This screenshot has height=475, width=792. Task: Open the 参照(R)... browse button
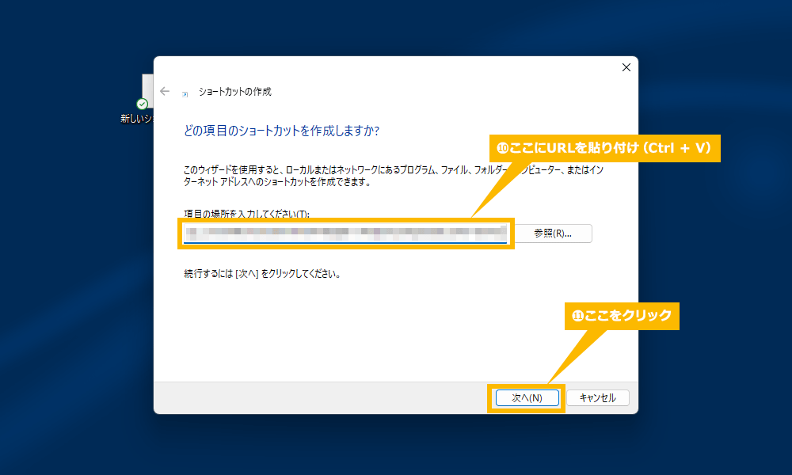click(553, 234)
